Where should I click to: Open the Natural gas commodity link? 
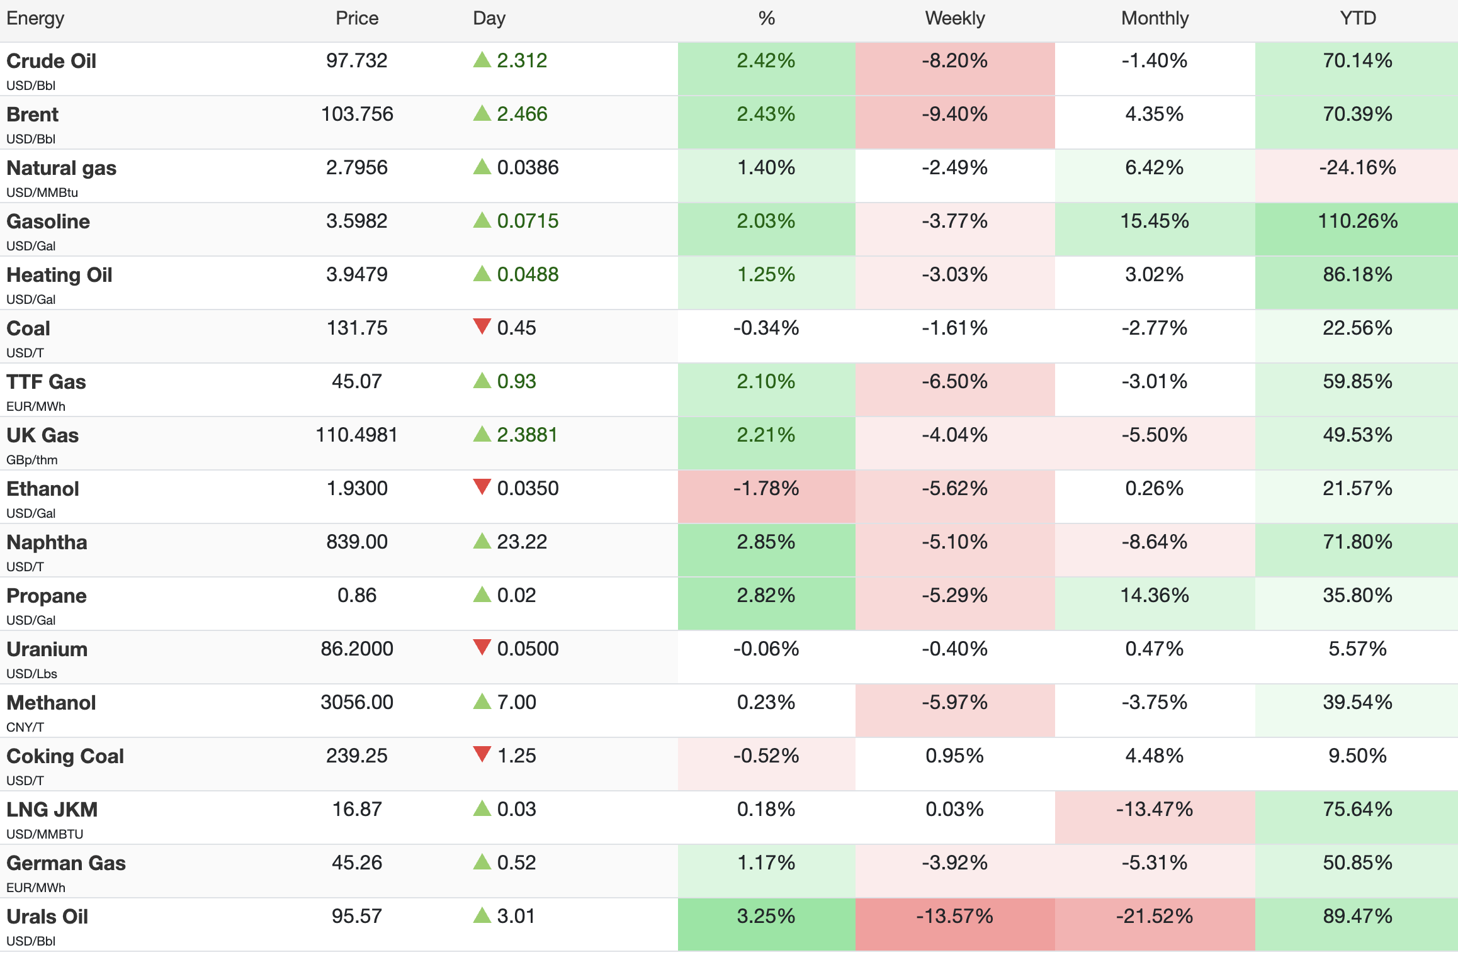(x=61, y=168)
